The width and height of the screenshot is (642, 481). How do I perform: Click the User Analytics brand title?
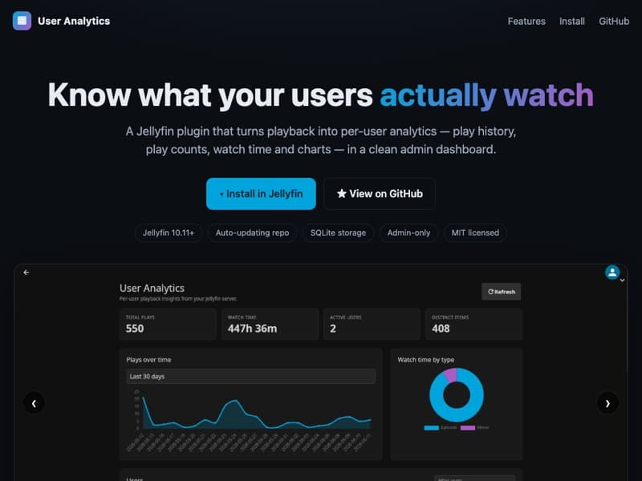[74, 21]
